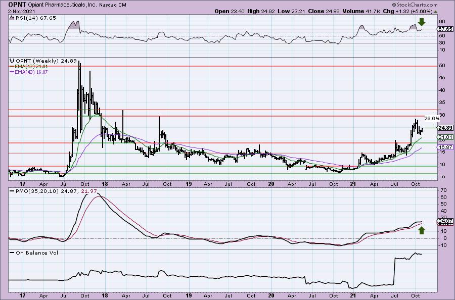Click the 24.89 last price tag on right axis

[445, 128]
